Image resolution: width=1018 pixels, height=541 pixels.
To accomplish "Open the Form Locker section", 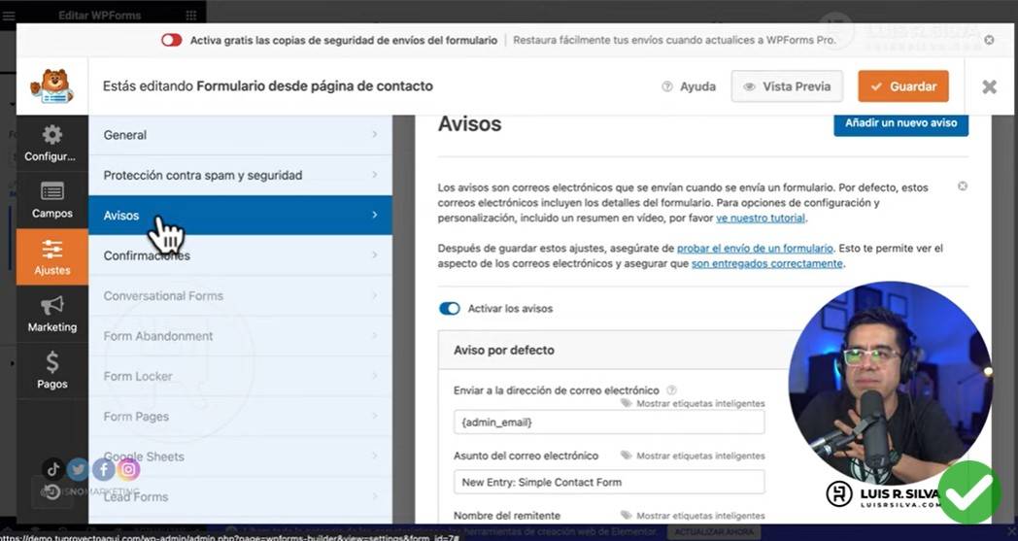I will [x=240, y=376].
